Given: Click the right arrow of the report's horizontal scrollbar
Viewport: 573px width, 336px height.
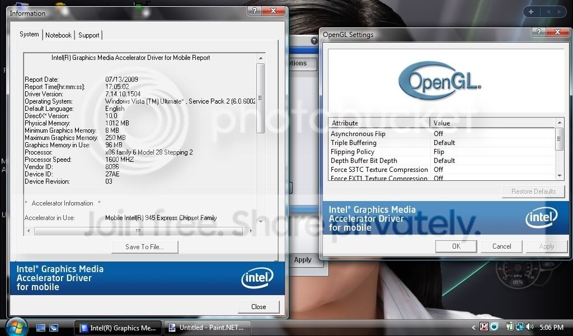Looking at the screenshot, I should pos(251,231).
